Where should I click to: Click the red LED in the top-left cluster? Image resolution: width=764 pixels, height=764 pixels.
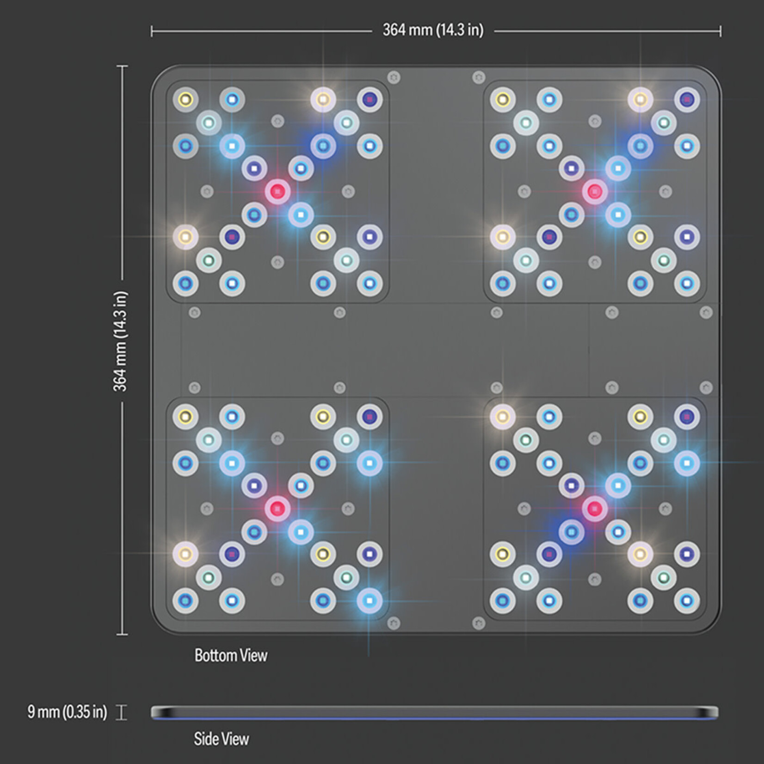pos(277,191)
